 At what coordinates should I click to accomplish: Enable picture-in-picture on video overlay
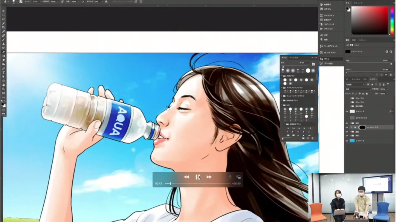[x=238, y=177]
